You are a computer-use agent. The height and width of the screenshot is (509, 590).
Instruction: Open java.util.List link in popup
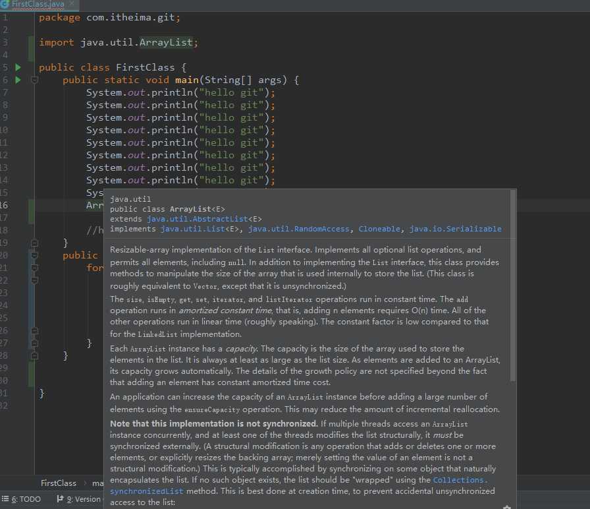pos(193,229)
